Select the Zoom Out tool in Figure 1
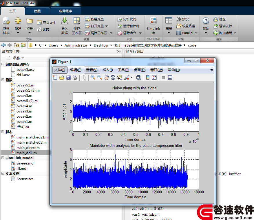This screenshot has height=220, width=254. tap(99, 77)
